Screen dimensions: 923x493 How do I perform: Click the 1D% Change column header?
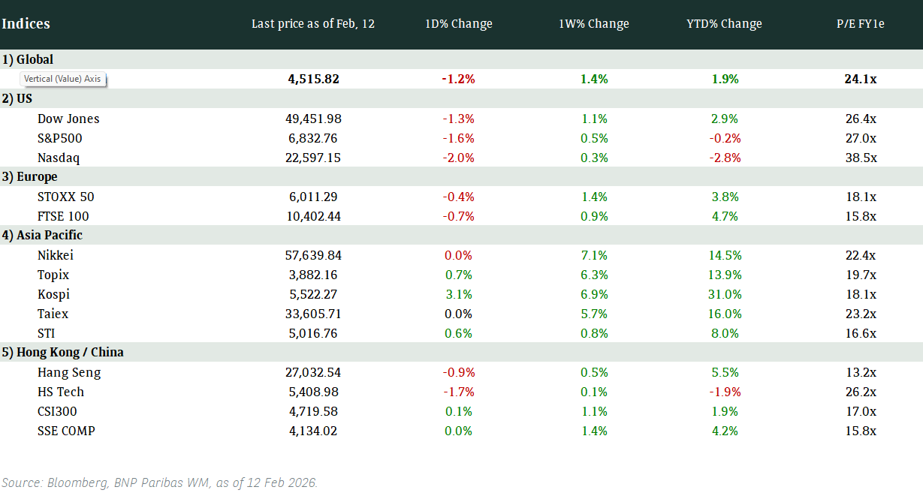tap(458, 24)
